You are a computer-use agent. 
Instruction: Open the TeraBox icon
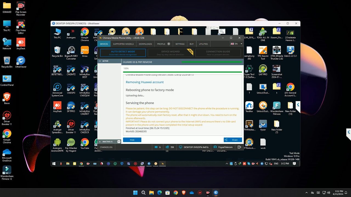pos(249,107)
